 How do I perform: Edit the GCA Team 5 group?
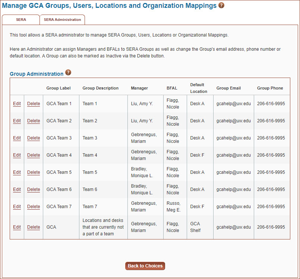17,172
